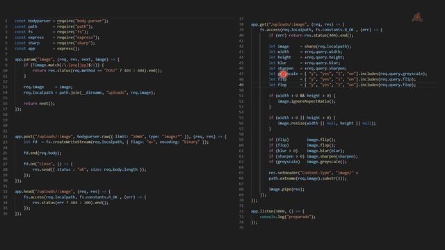This screenshot has width=445, height=250.
Task: Click the app.get("/uploads/:image" line
Action: pos(298,24)
